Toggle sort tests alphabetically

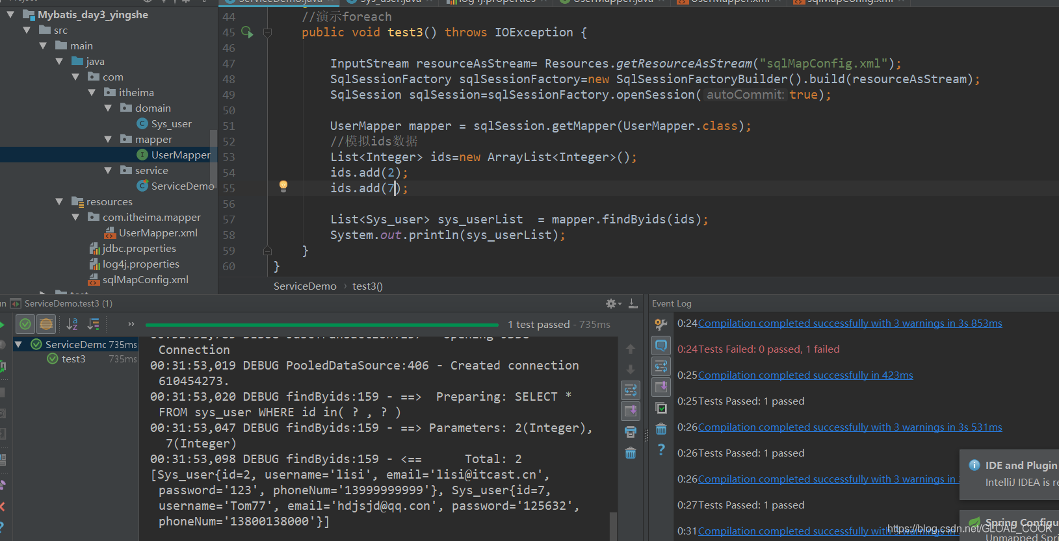tap(72, 323)
